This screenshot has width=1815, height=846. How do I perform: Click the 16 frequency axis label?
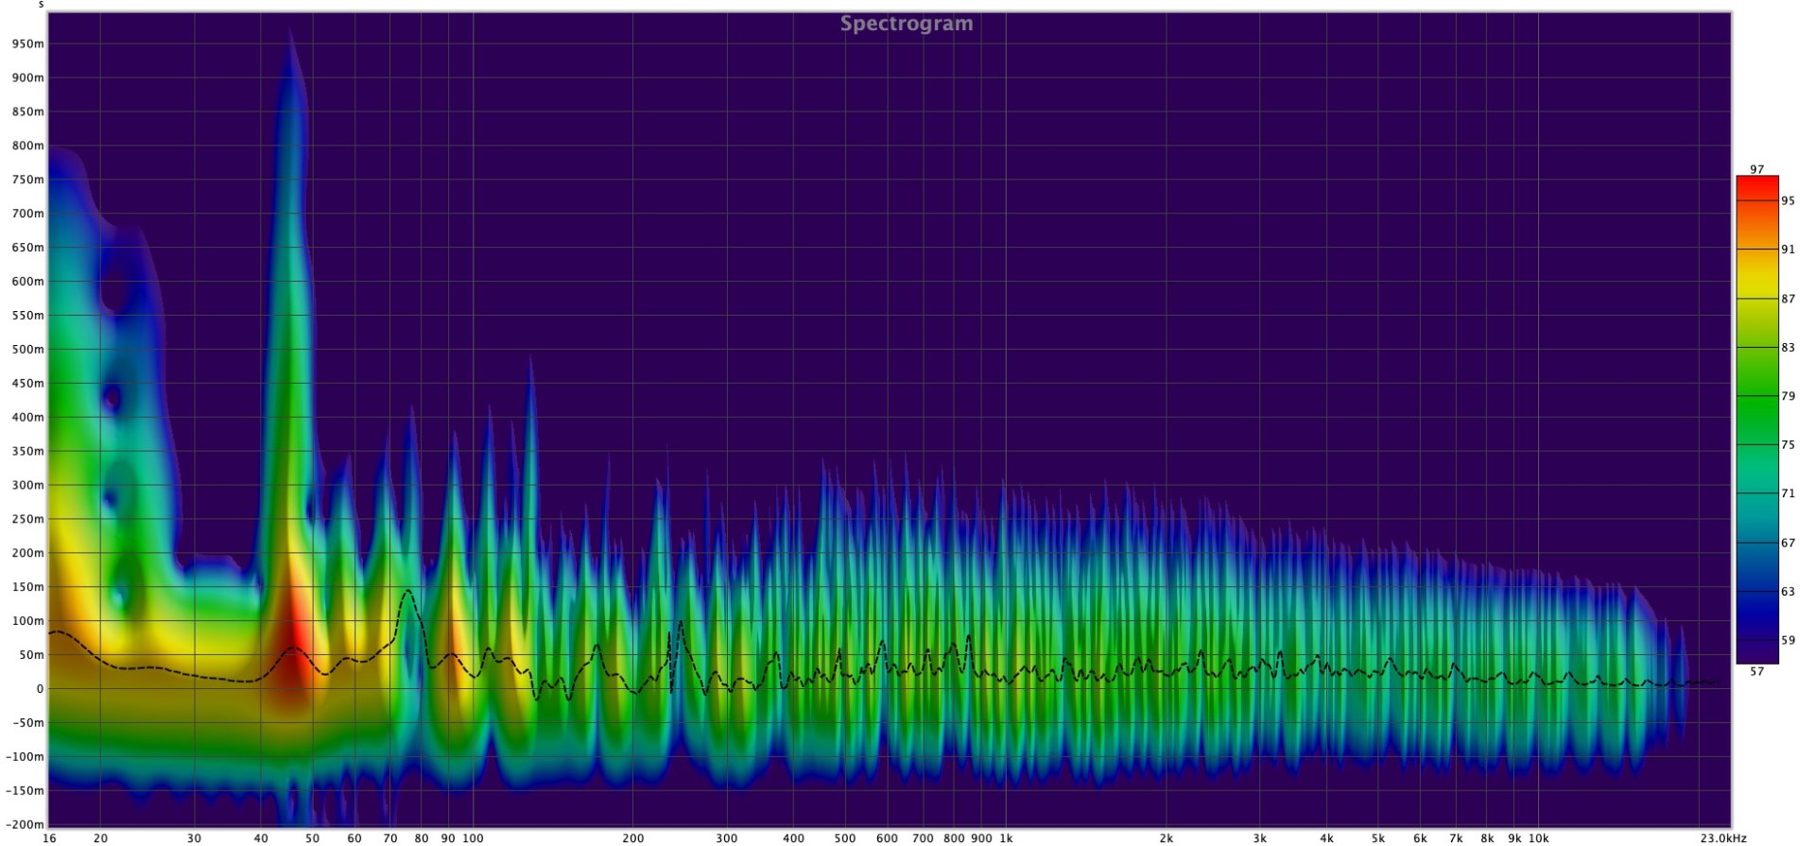[49, 837]
